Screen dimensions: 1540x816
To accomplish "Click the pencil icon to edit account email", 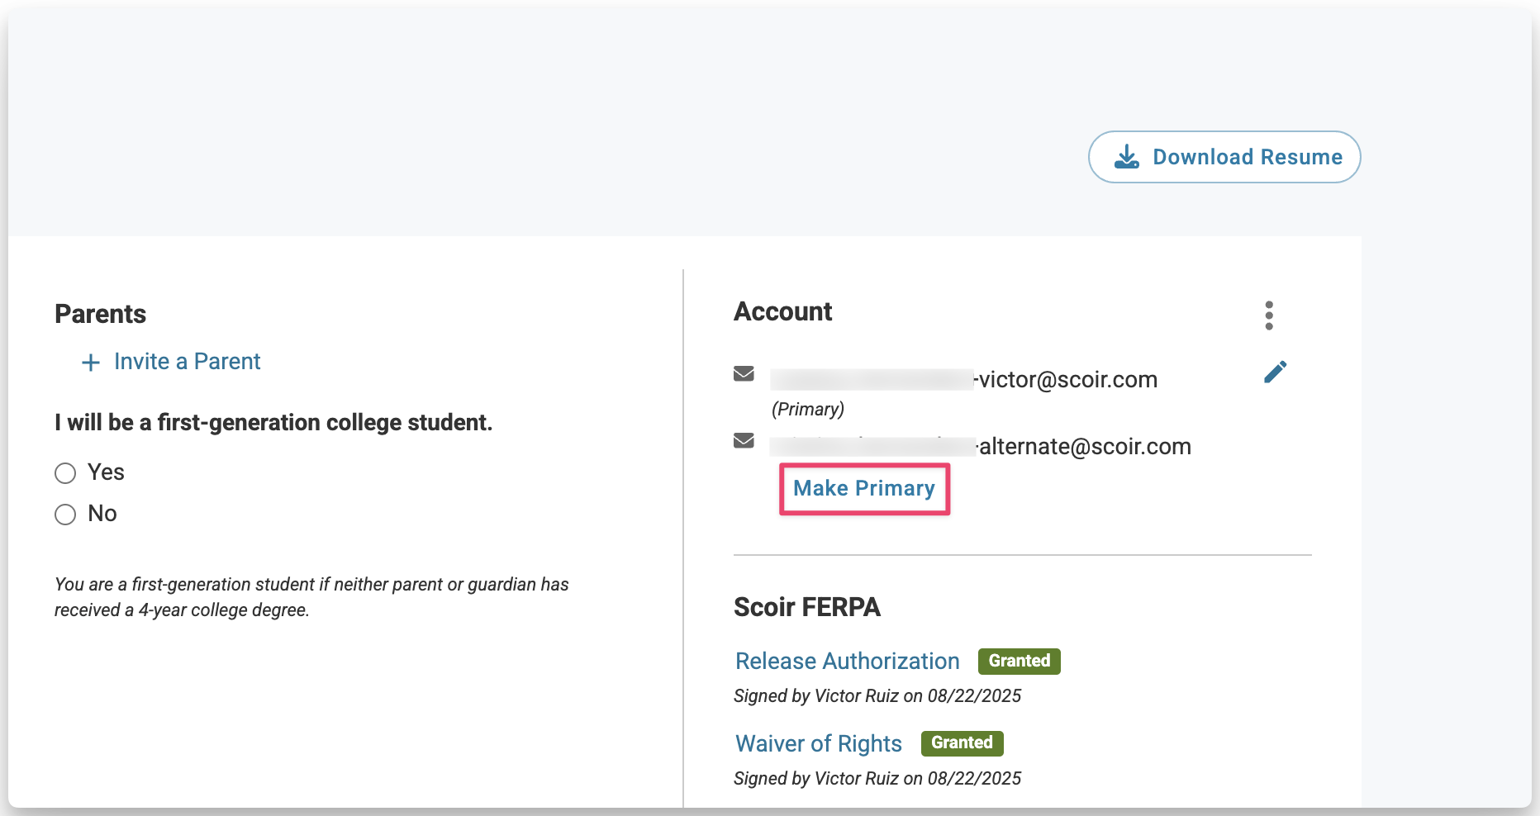I will coord(1275,372).
